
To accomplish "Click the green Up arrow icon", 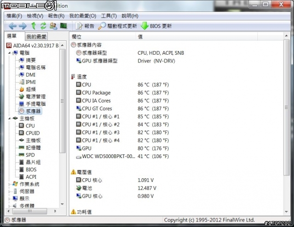I will coord(34,26).
